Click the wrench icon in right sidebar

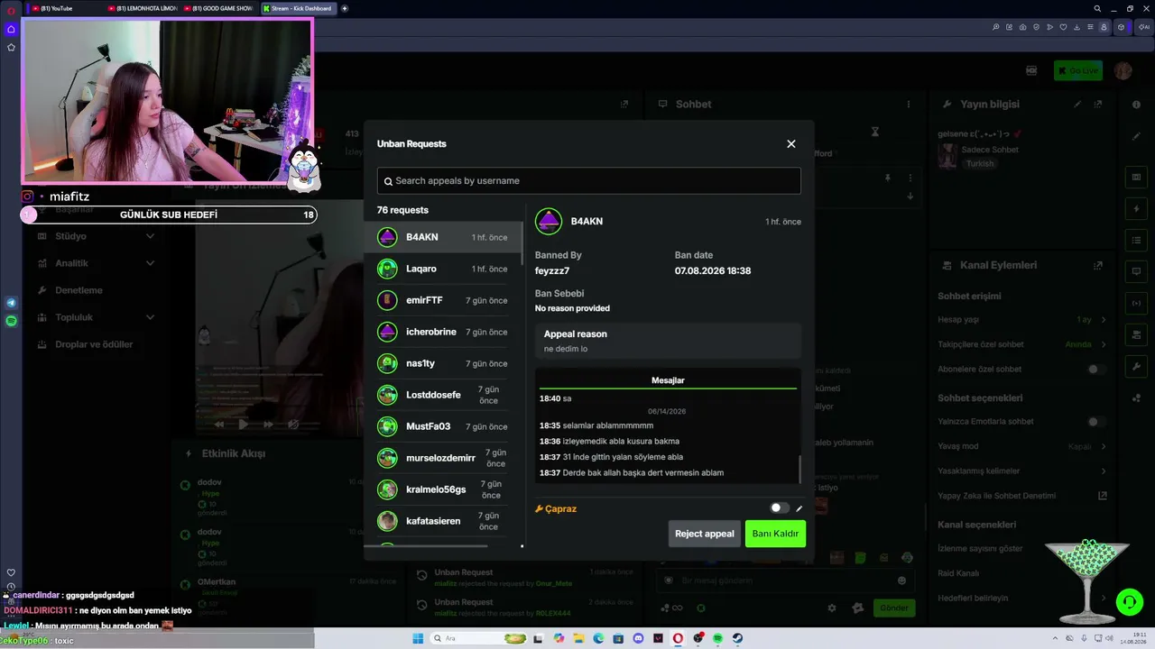(1136, 367)
